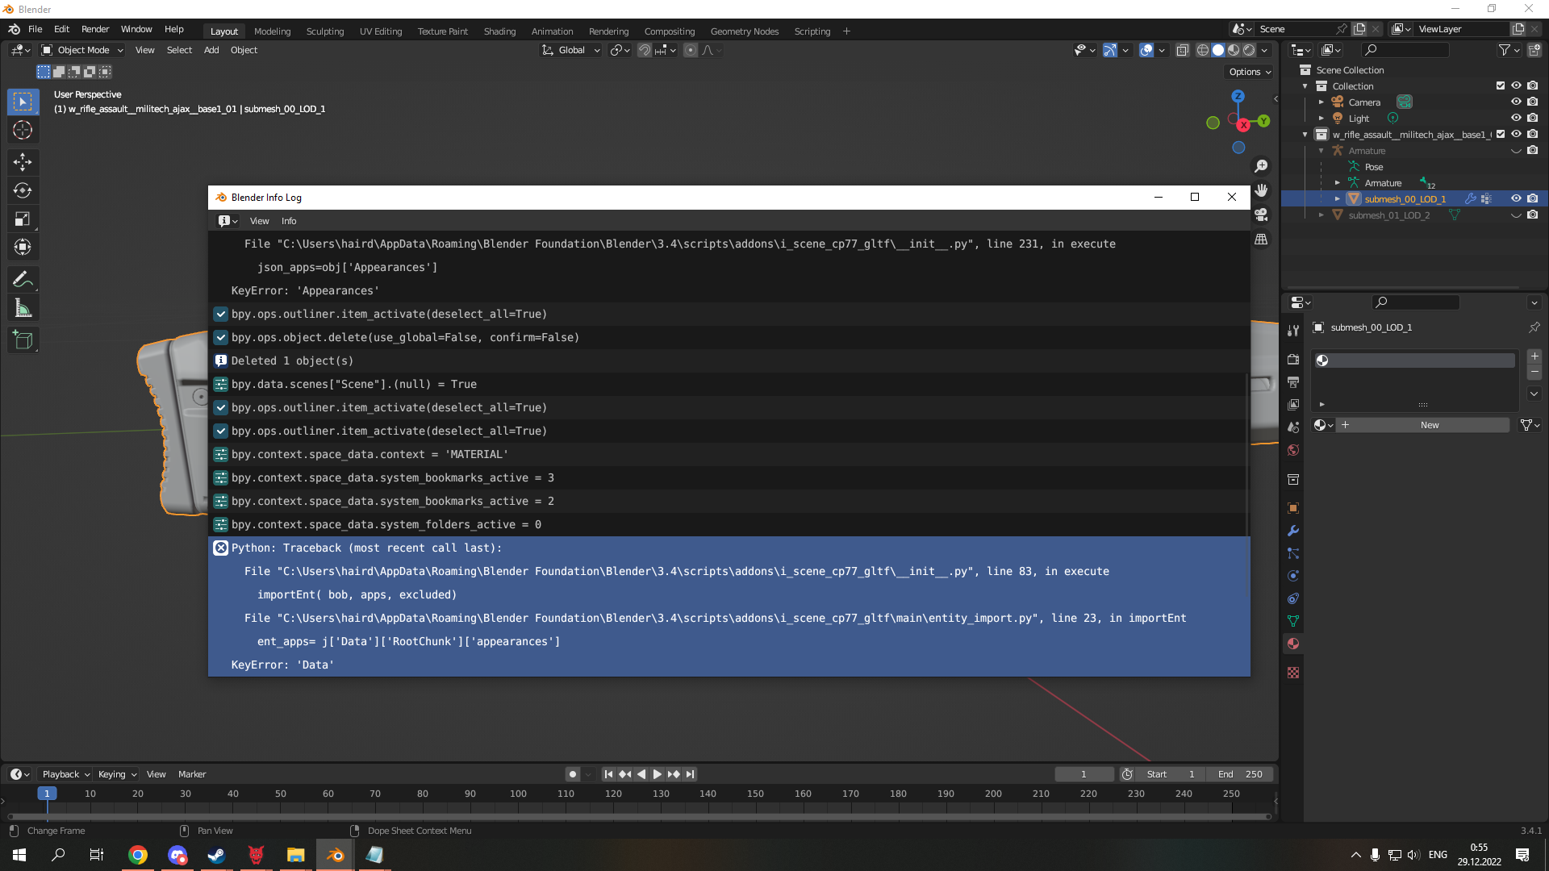This screenshot has width=1549, height=871.
Task: Open the viewport Options button
Action: [1247, 72]
